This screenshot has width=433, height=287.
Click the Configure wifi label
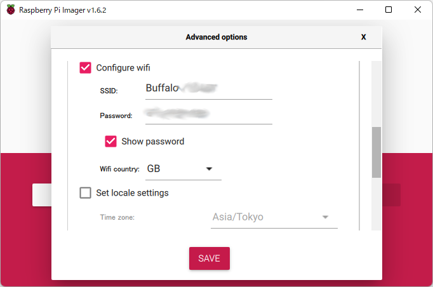[123, 68]
